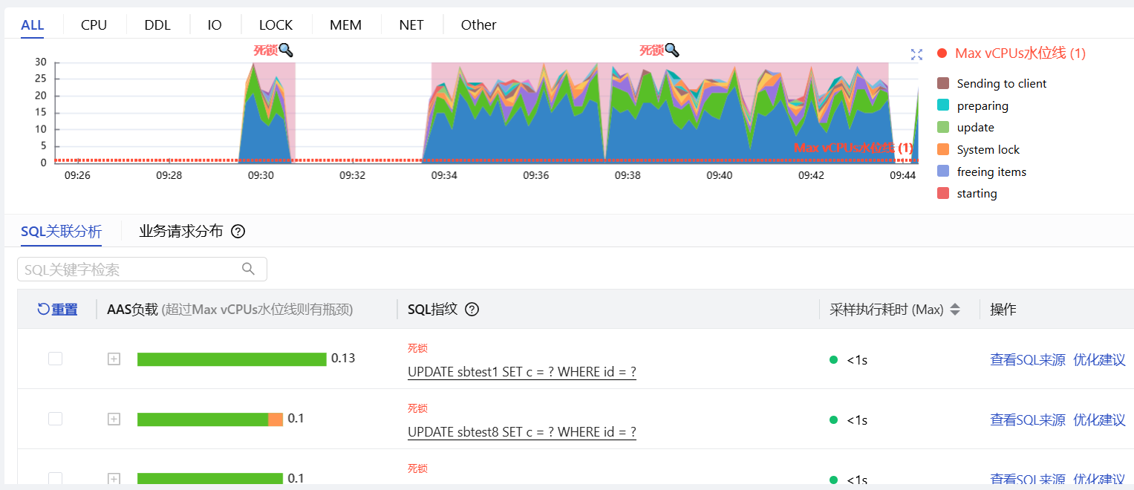Select the LOCK tab
The width and height of the screenshot is (1134, 490).
tap(276, 24)
